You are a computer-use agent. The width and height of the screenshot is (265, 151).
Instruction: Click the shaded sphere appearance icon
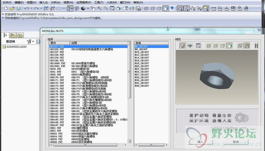click(x=83, y=8)
